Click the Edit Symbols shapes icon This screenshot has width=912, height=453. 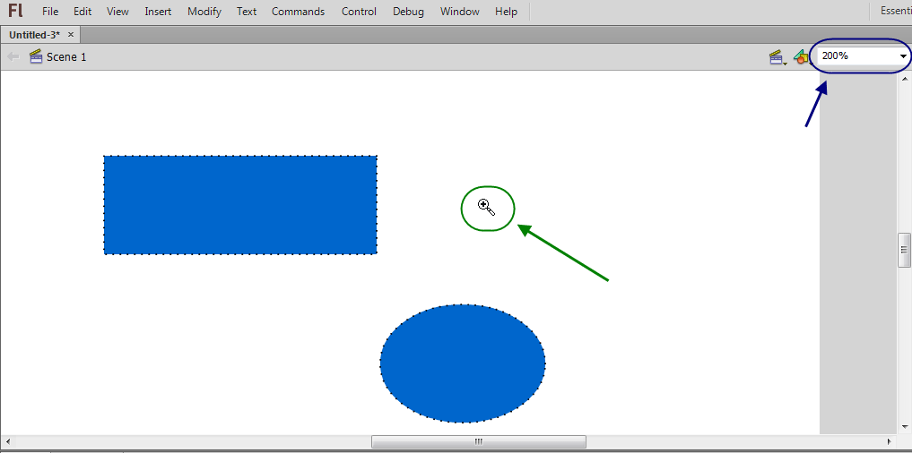[x=801, y=57]
